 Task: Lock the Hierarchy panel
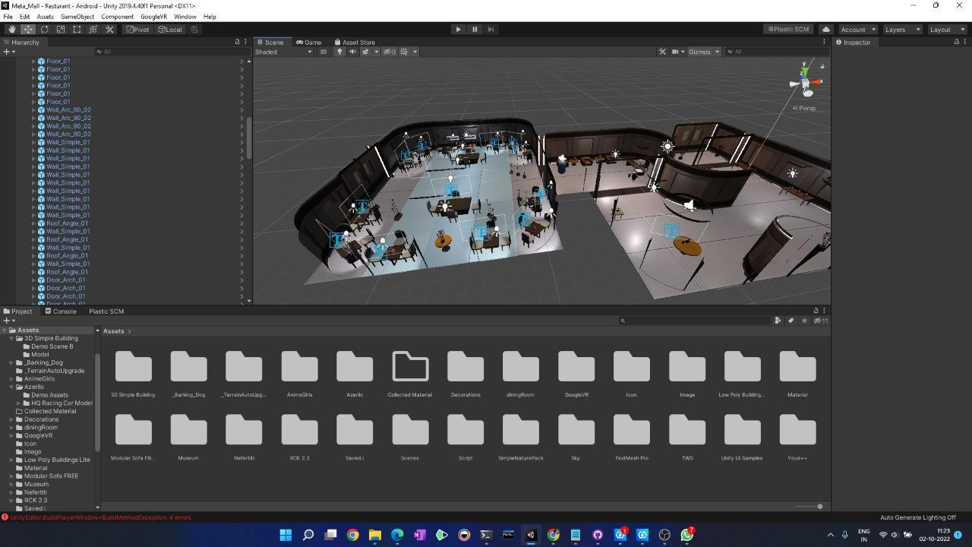237,42
